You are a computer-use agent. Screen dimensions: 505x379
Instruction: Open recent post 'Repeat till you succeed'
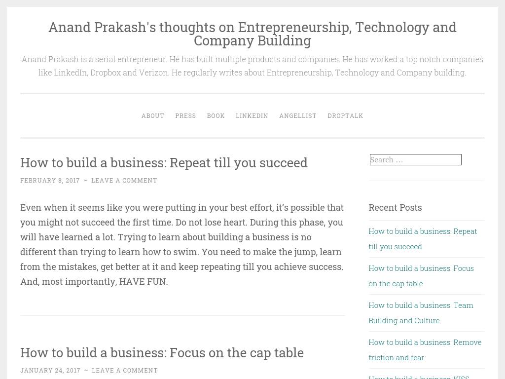click(x=423, y=239)
